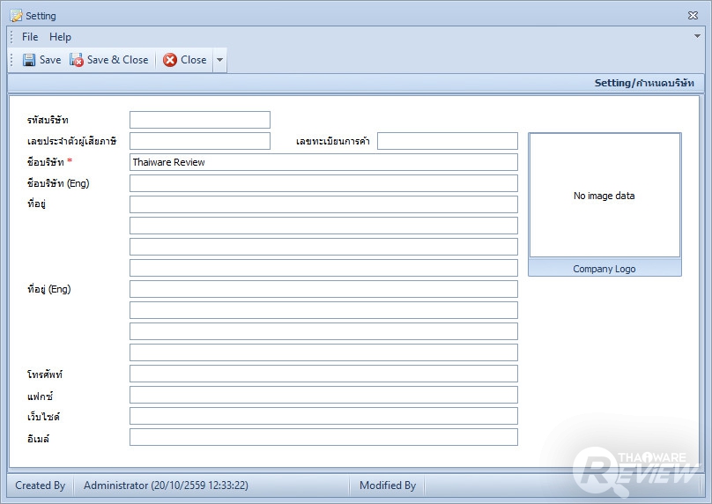Focus the first ที่อยู่ address line field
The image size is (712, 504).
click(x=323, y=204)
